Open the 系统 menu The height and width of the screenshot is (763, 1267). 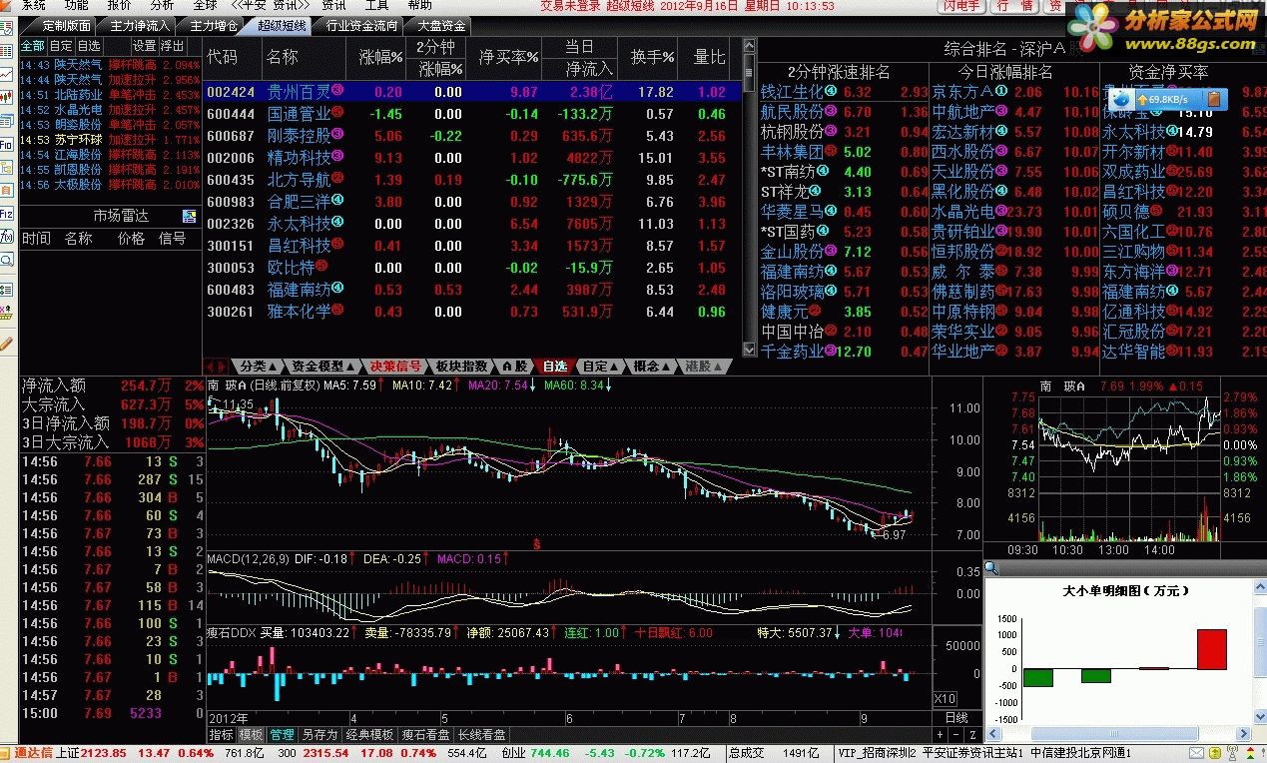[33, 5]
